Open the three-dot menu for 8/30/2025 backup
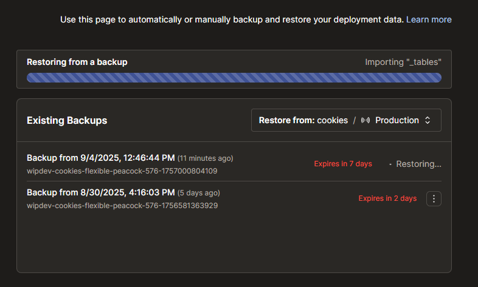478x287 pixels. click(434, 199)
